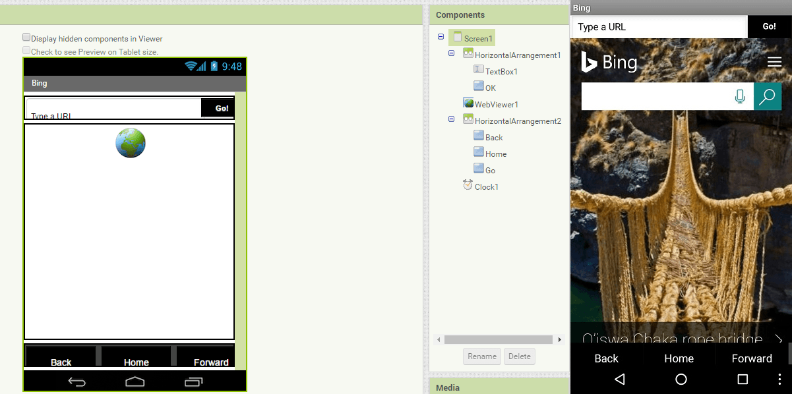Tap the Bing magnifier search button
The image size is (792, 394).
pos(768,96)
